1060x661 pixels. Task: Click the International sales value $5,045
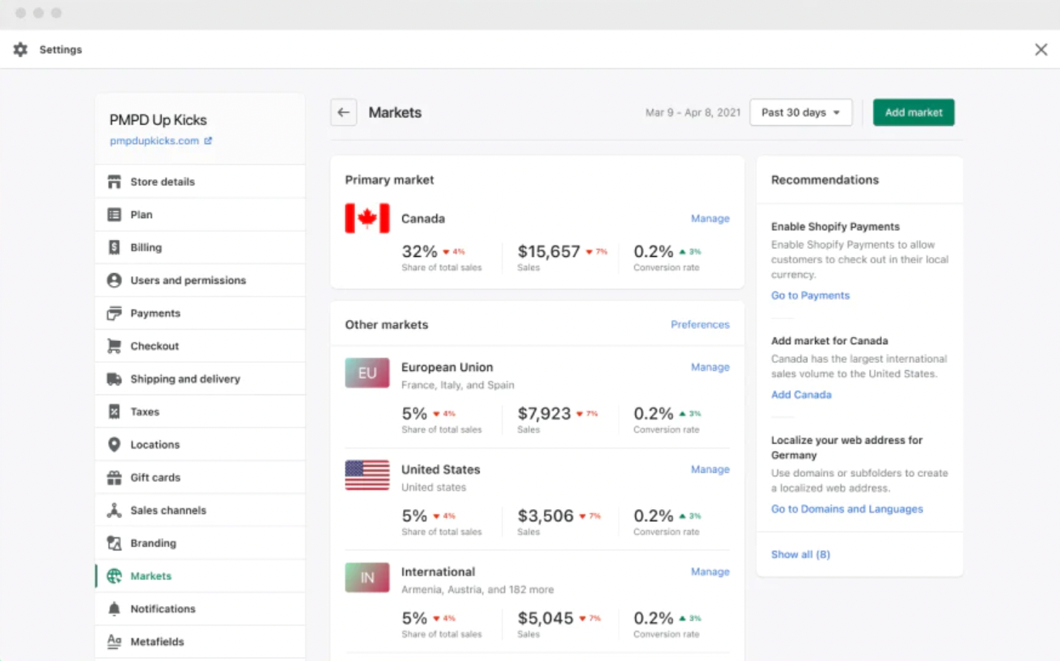point(545,618)
